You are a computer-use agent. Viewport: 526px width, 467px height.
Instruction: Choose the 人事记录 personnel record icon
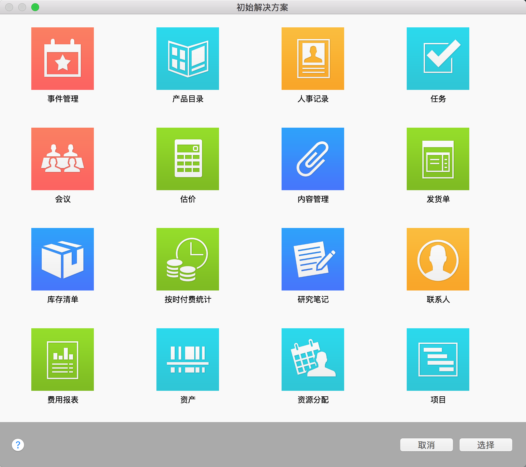(x=313, y=59)
